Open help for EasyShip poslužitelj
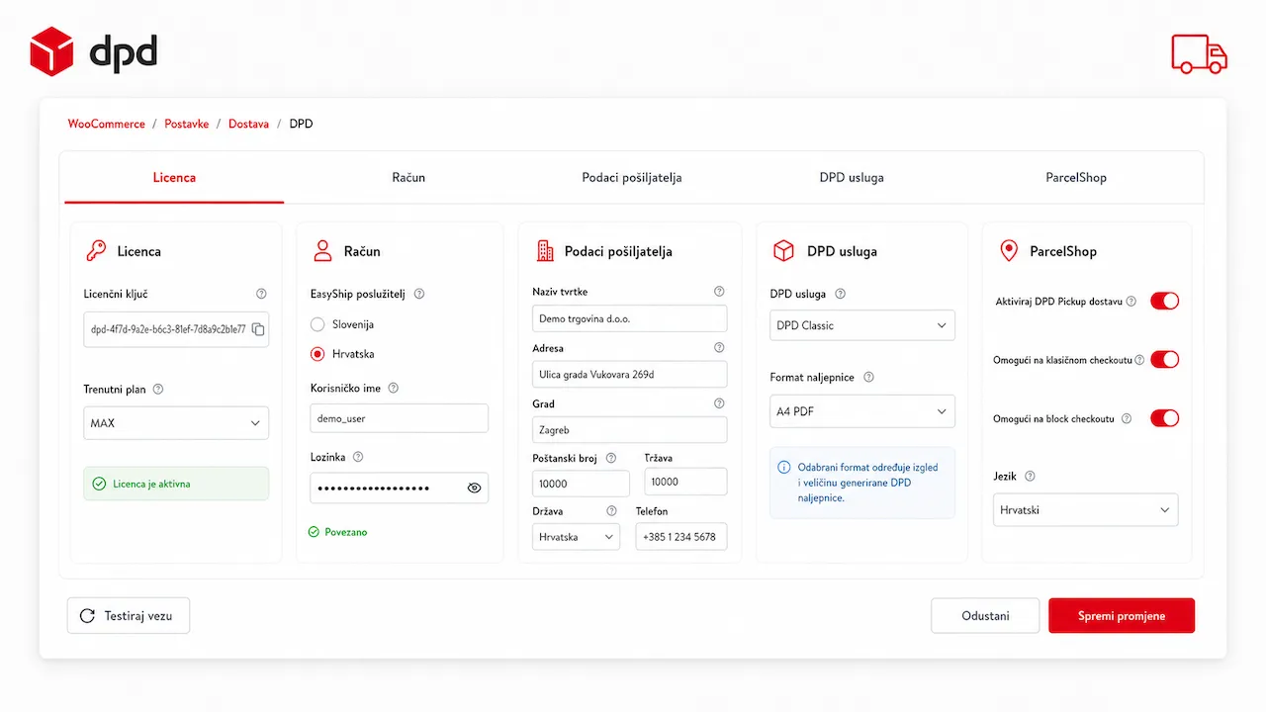Image resolution: width=1266 pixels, height=712 pixels. coord(419,294)
